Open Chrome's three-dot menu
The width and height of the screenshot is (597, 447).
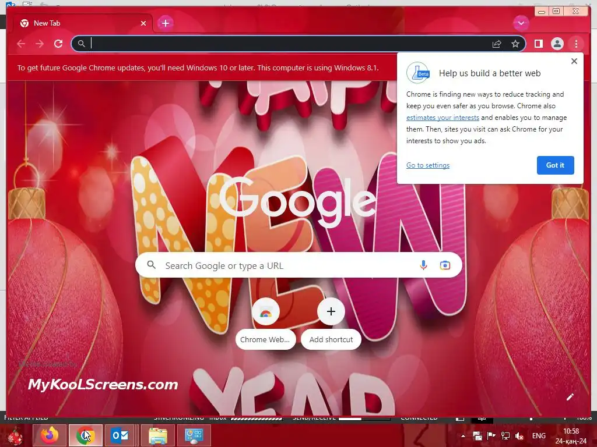click(x=576, y=44)
